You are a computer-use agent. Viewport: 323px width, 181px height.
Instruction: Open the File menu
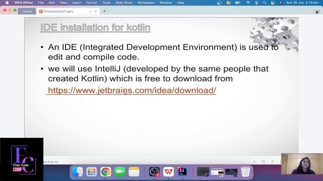tap(41, 3)
